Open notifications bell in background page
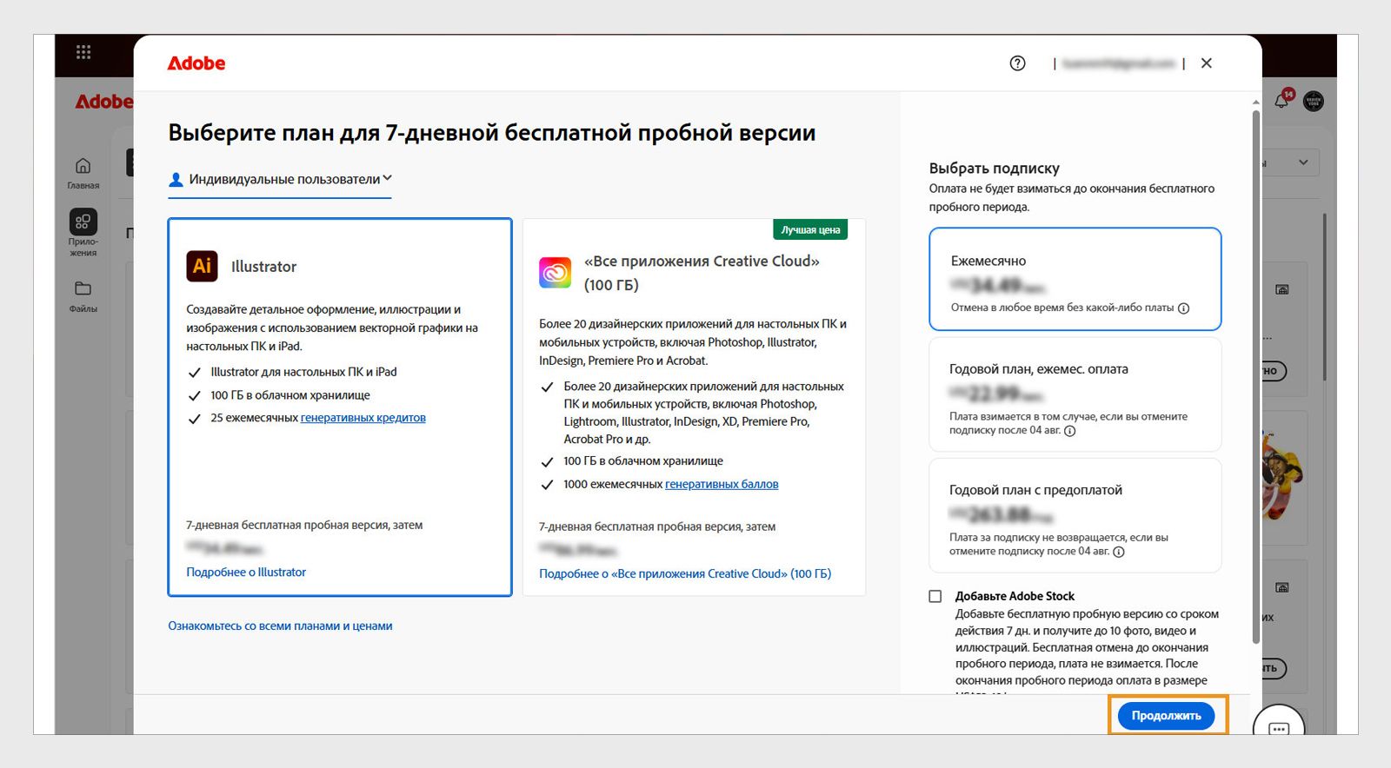The width and height of the screenshot is (1391, 768). tap(1281, 101)
